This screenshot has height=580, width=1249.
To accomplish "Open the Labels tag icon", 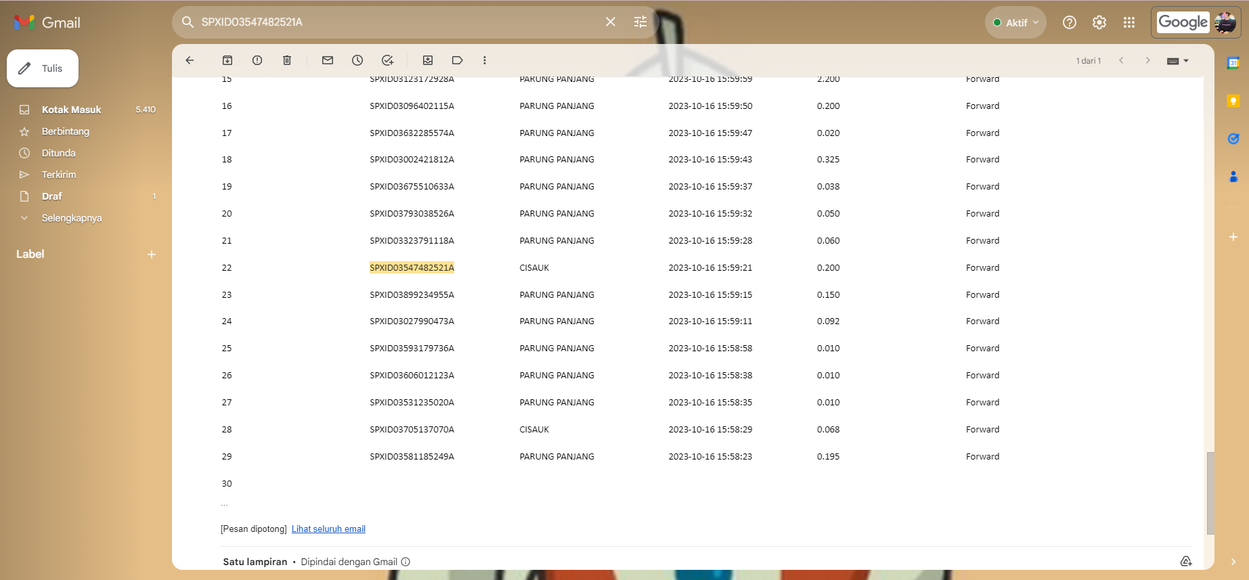I will pos(458,60).
